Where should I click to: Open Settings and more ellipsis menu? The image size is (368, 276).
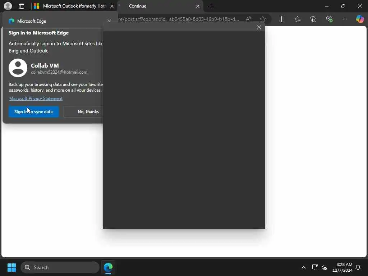pyautogui.click(x=345, y=19)
